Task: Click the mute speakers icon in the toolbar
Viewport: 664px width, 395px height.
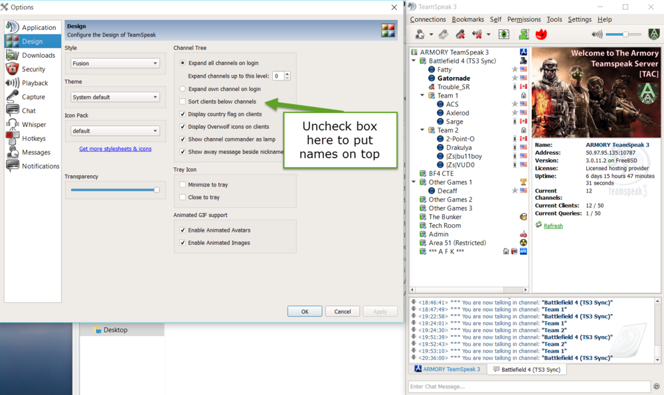Action: click(477, 35)
